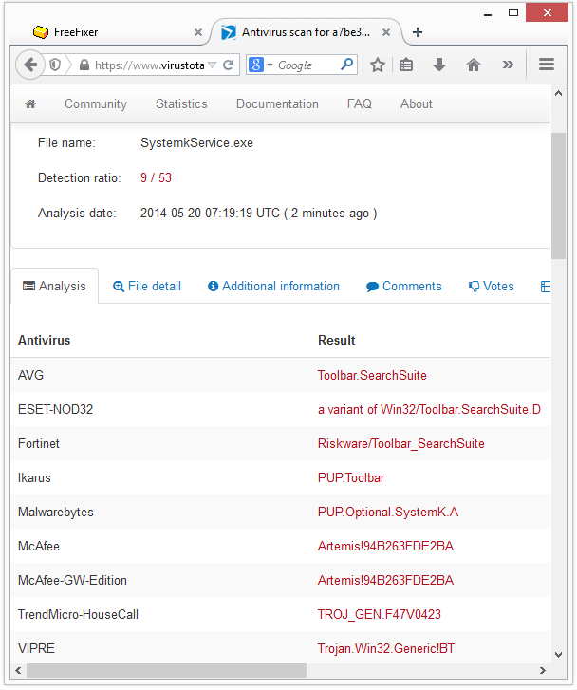This screenshot has width=577, height=690.
Task: Click the Fortinet antivirus name
Action: (39, 443)
